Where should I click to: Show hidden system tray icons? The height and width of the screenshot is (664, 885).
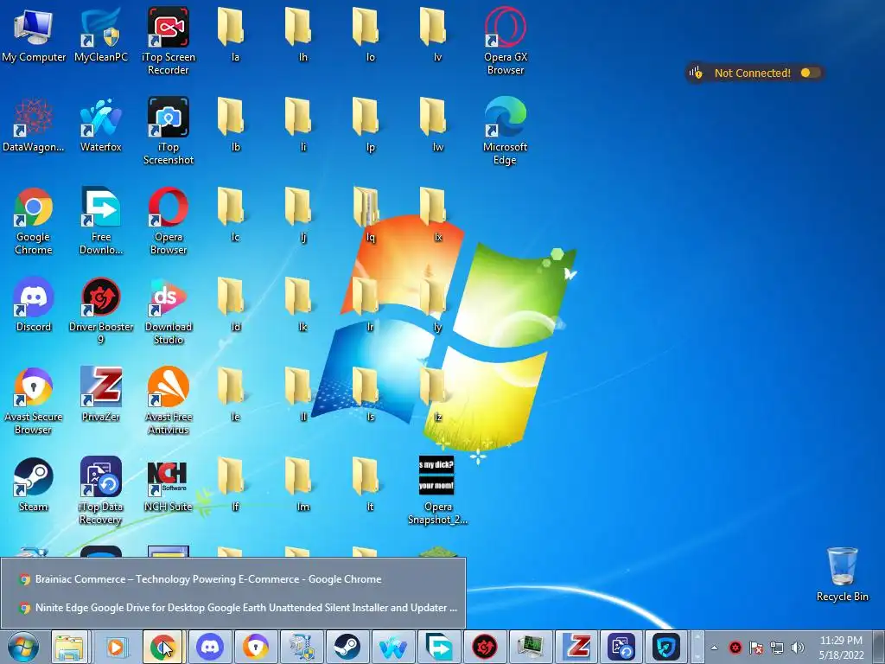[714, 648]
